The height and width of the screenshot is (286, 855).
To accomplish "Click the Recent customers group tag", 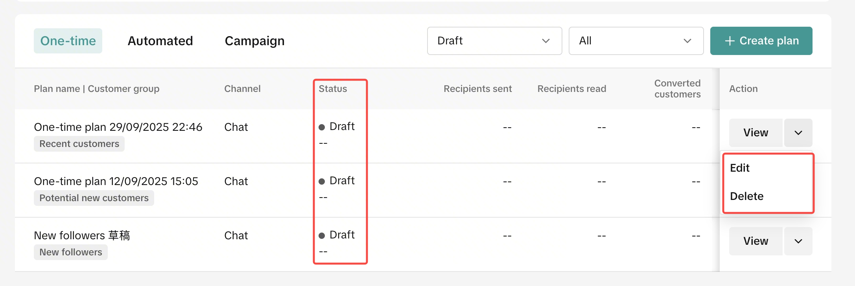I will 79,144.
